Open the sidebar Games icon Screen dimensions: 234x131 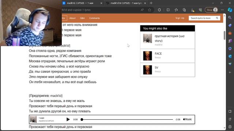230,41
